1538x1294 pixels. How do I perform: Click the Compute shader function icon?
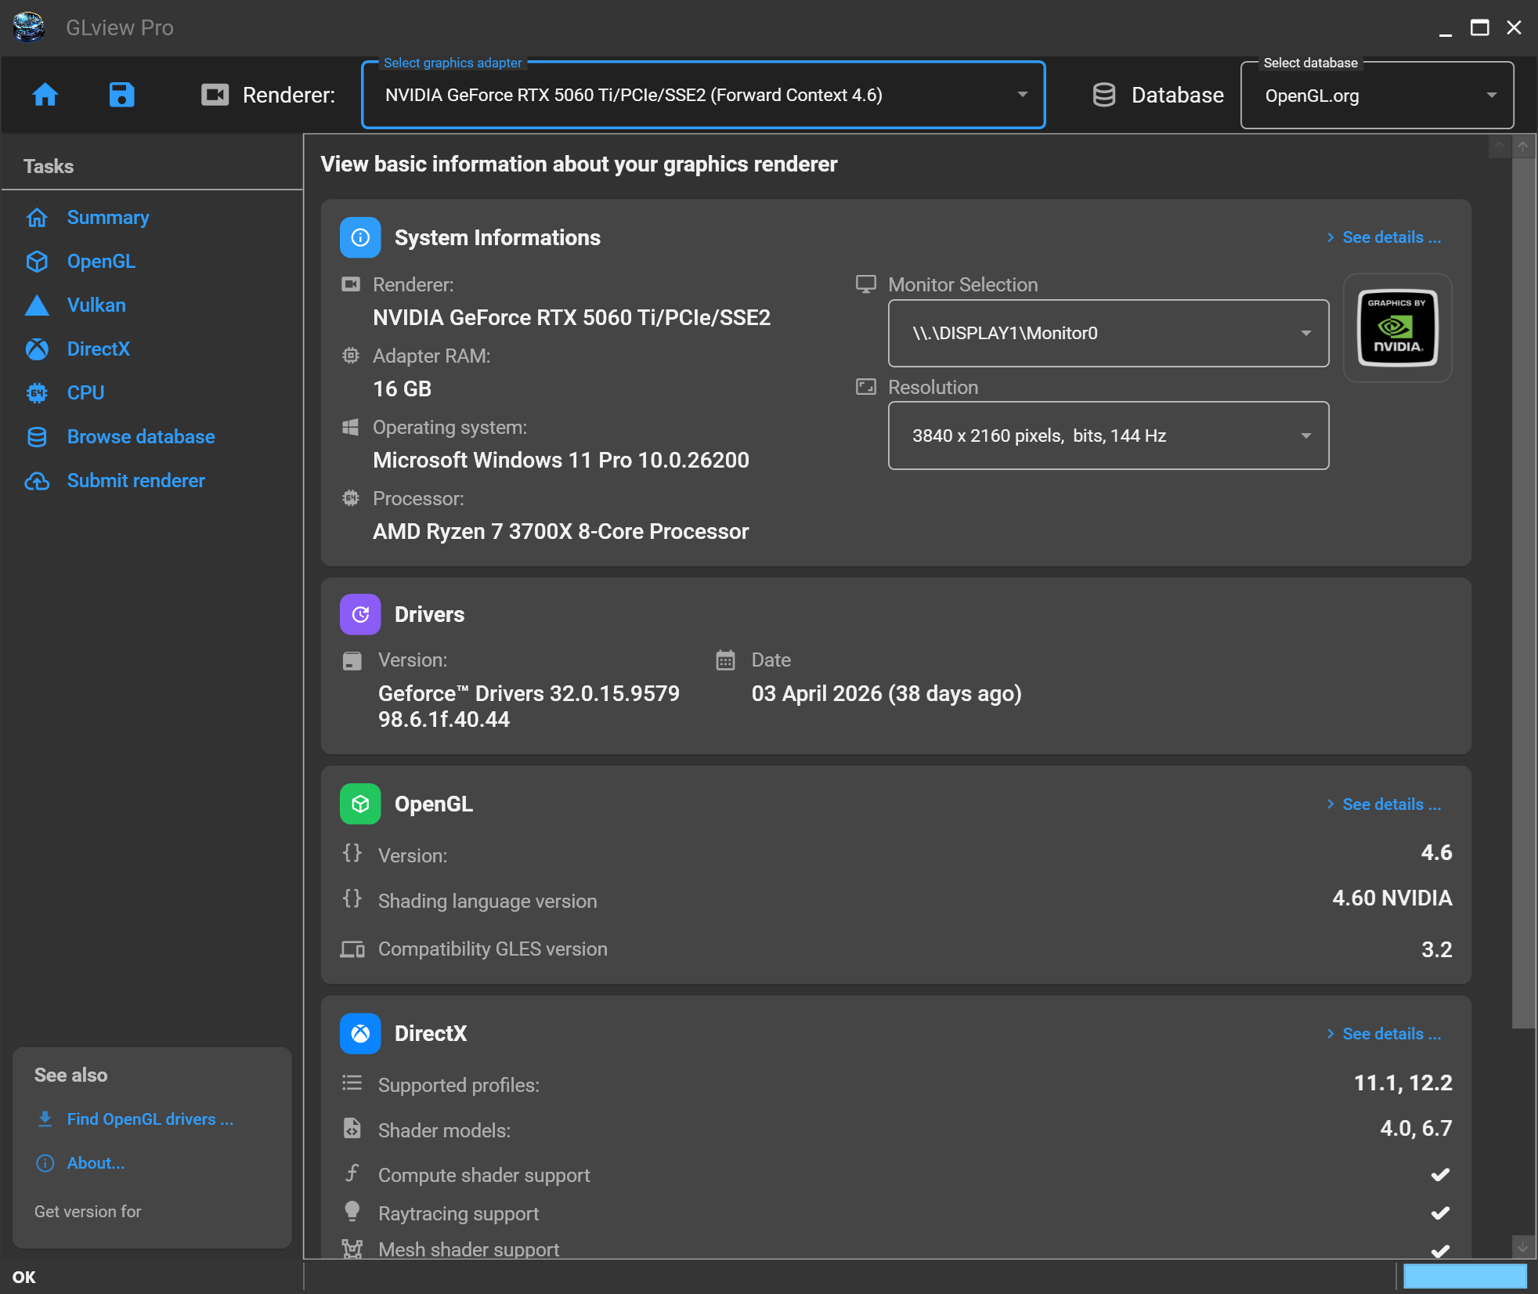pos(352,1173)
